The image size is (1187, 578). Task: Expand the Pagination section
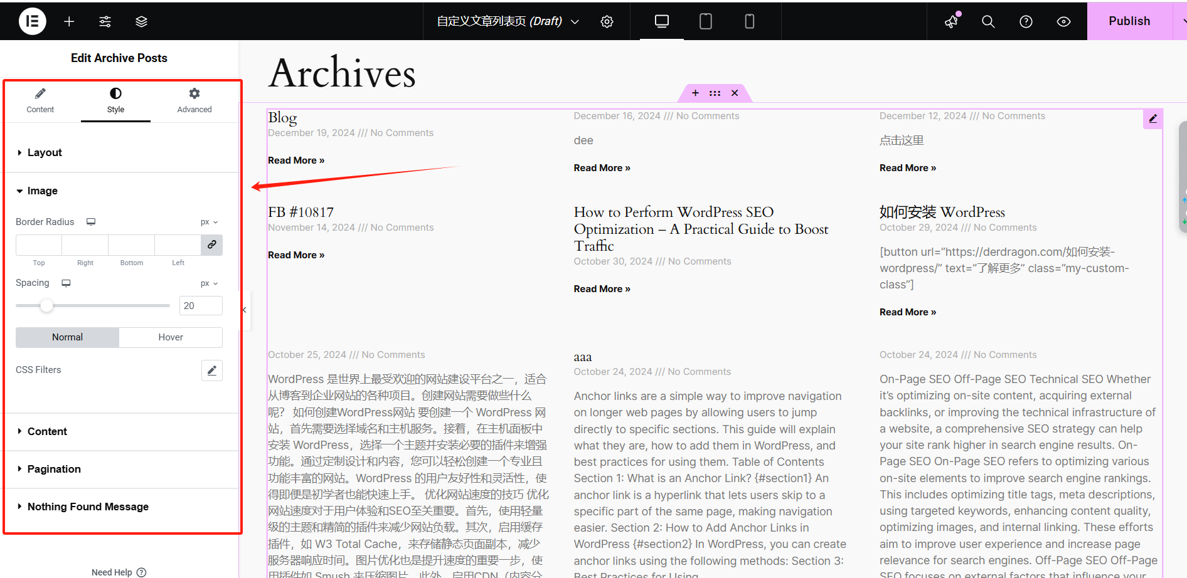coord(53,469)
